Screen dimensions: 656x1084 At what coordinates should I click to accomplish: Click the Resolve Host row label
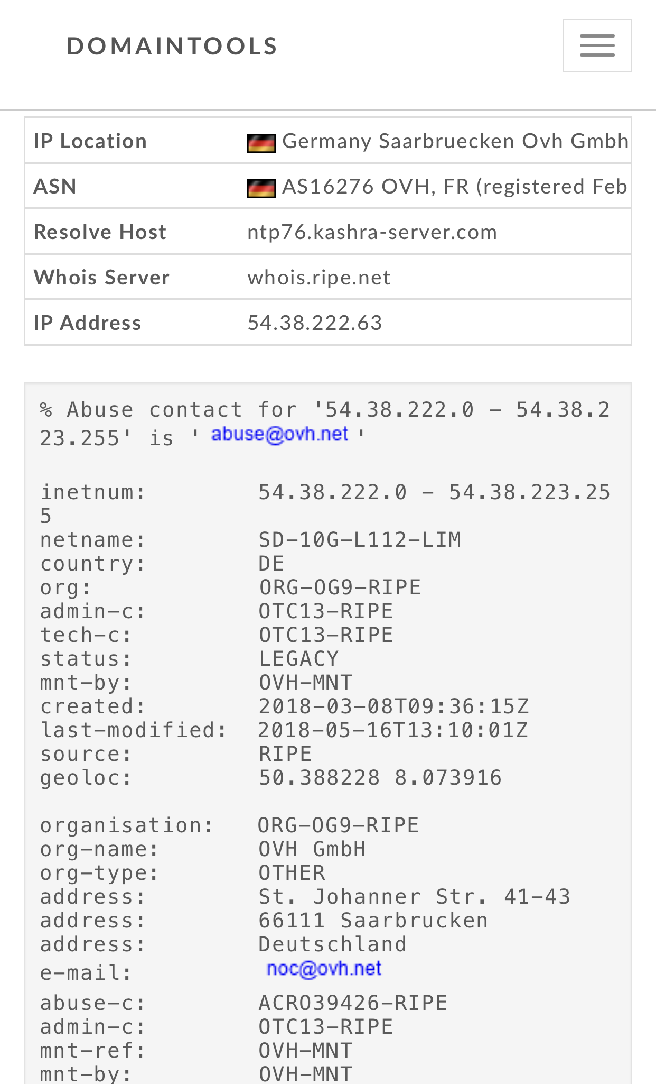point(100,232)
